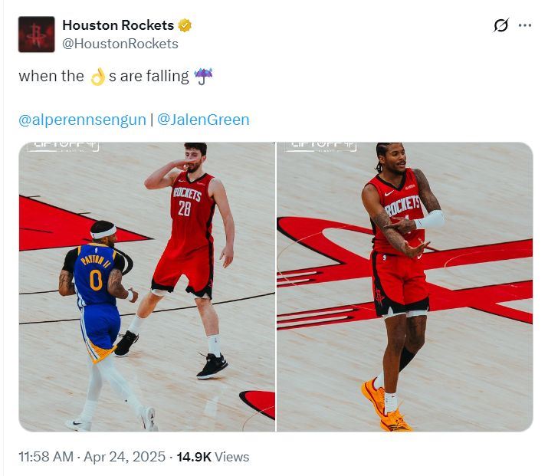Image resolution: width=548 pixels, height=476 pixels.
Task: Open the @HoustonRockets handle link
Action: pyautogui.click(x=120, y=44)
